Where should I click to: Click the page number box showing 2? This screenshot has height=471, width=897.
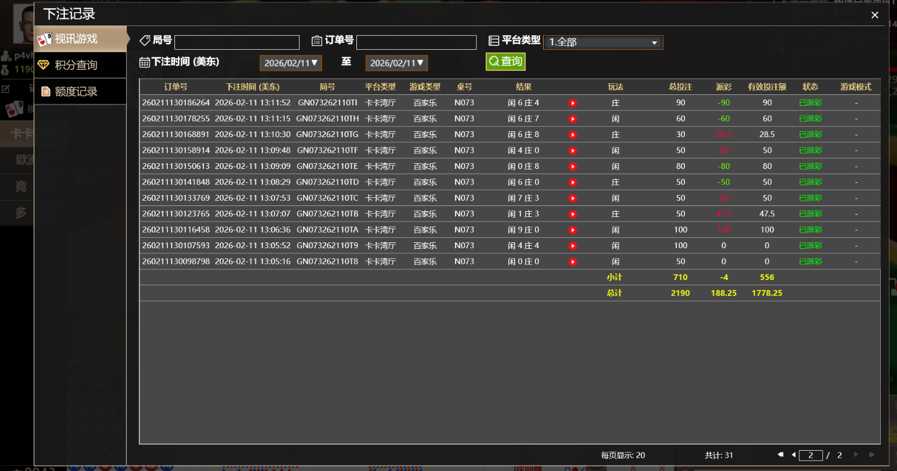(x=811, y=455)
